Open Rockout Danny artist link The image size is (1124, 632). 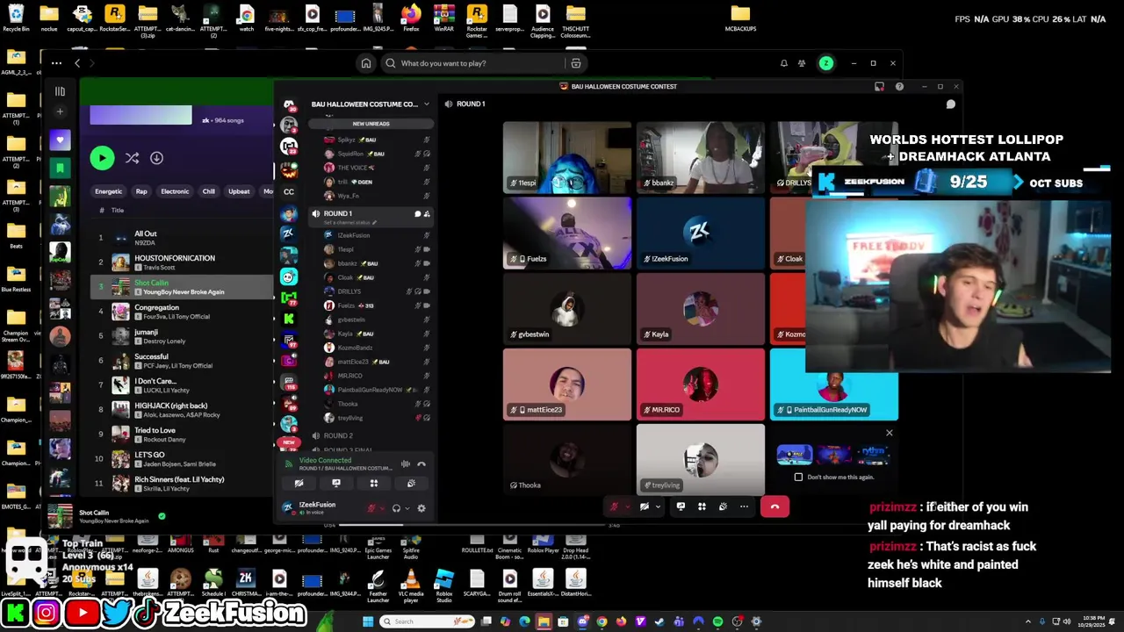tap(164, 440)
